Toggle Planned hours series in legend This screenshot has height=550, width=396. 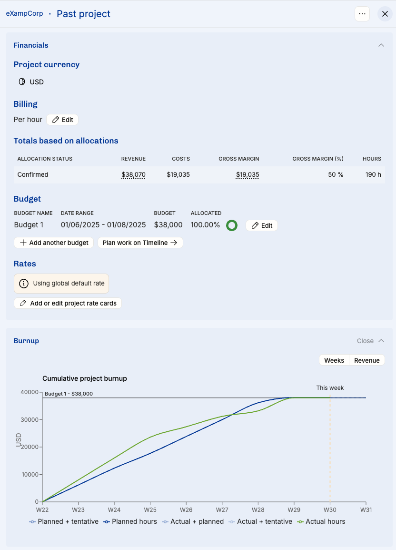[131, 521]
